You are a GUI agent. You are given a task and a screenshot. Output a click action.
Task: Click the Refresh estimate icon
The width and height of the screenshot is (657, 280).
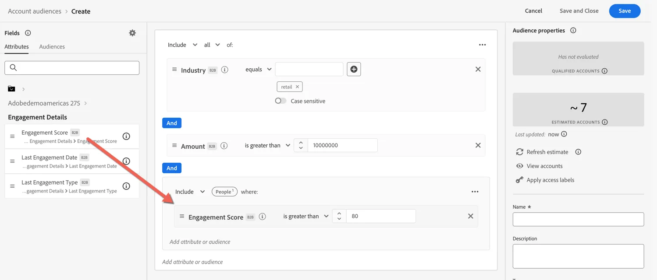coord(520,152)
